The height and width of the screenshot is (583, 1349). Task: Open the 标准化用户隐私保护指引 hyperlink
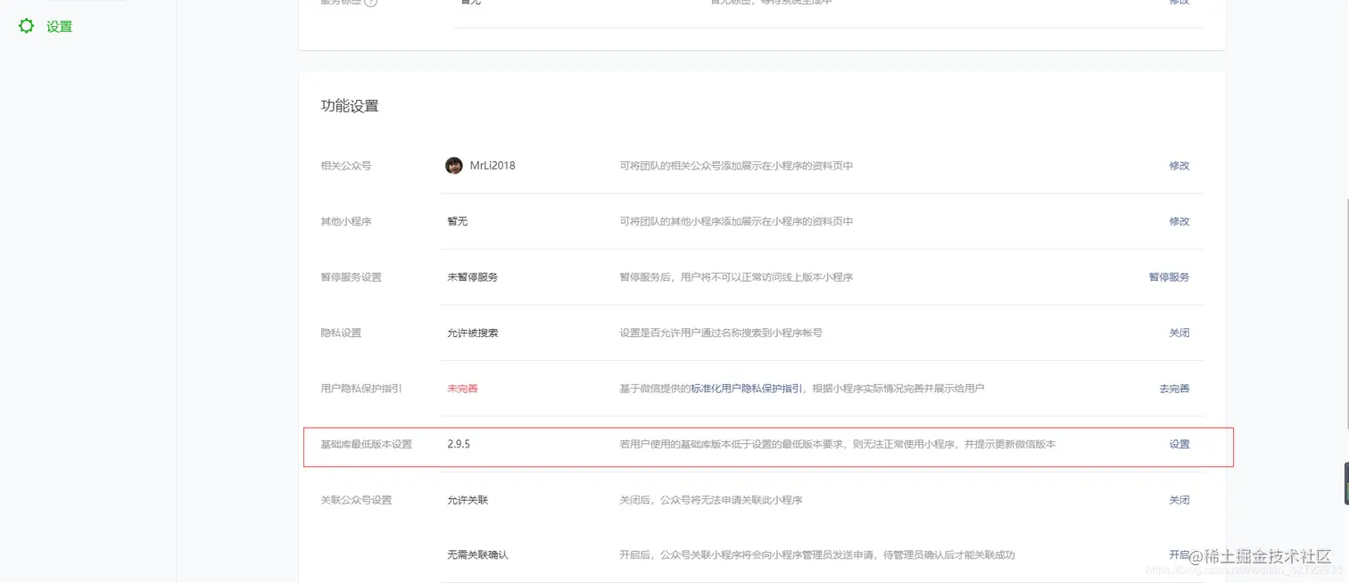[x=746, y=389]
